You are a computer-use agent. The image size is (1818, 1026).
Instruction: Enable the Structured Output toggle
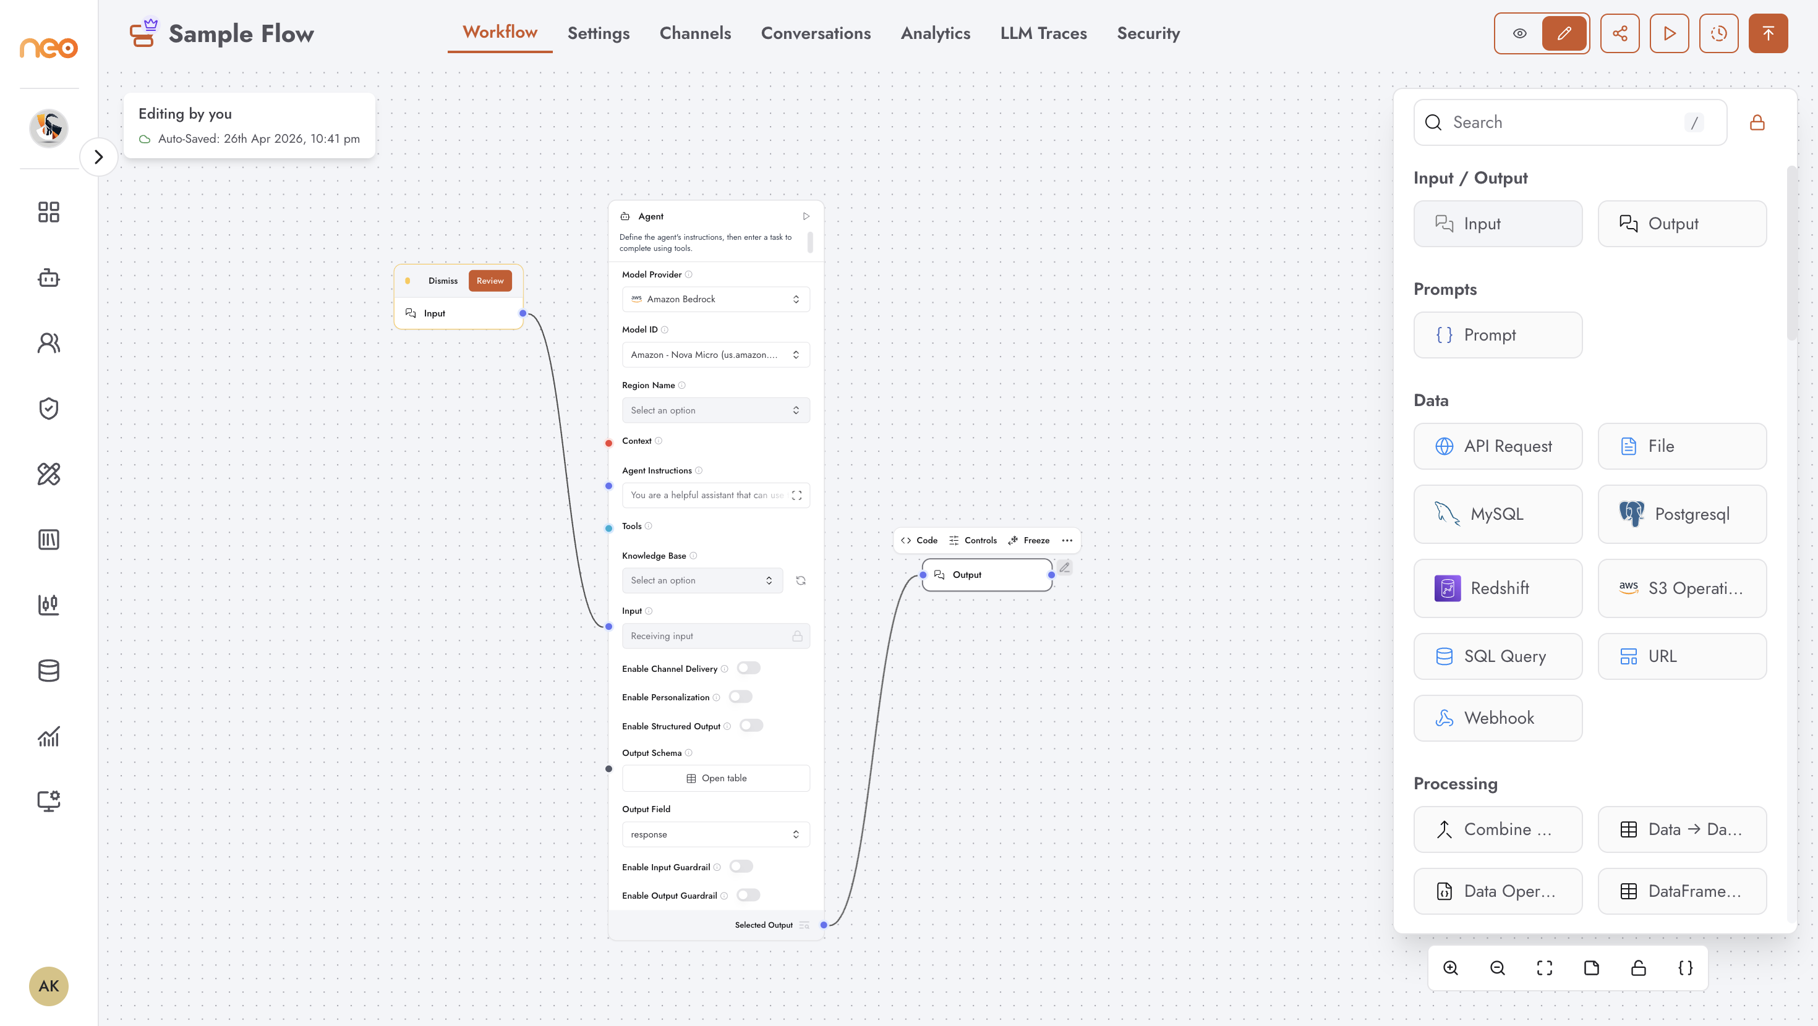tap(751, 726)
